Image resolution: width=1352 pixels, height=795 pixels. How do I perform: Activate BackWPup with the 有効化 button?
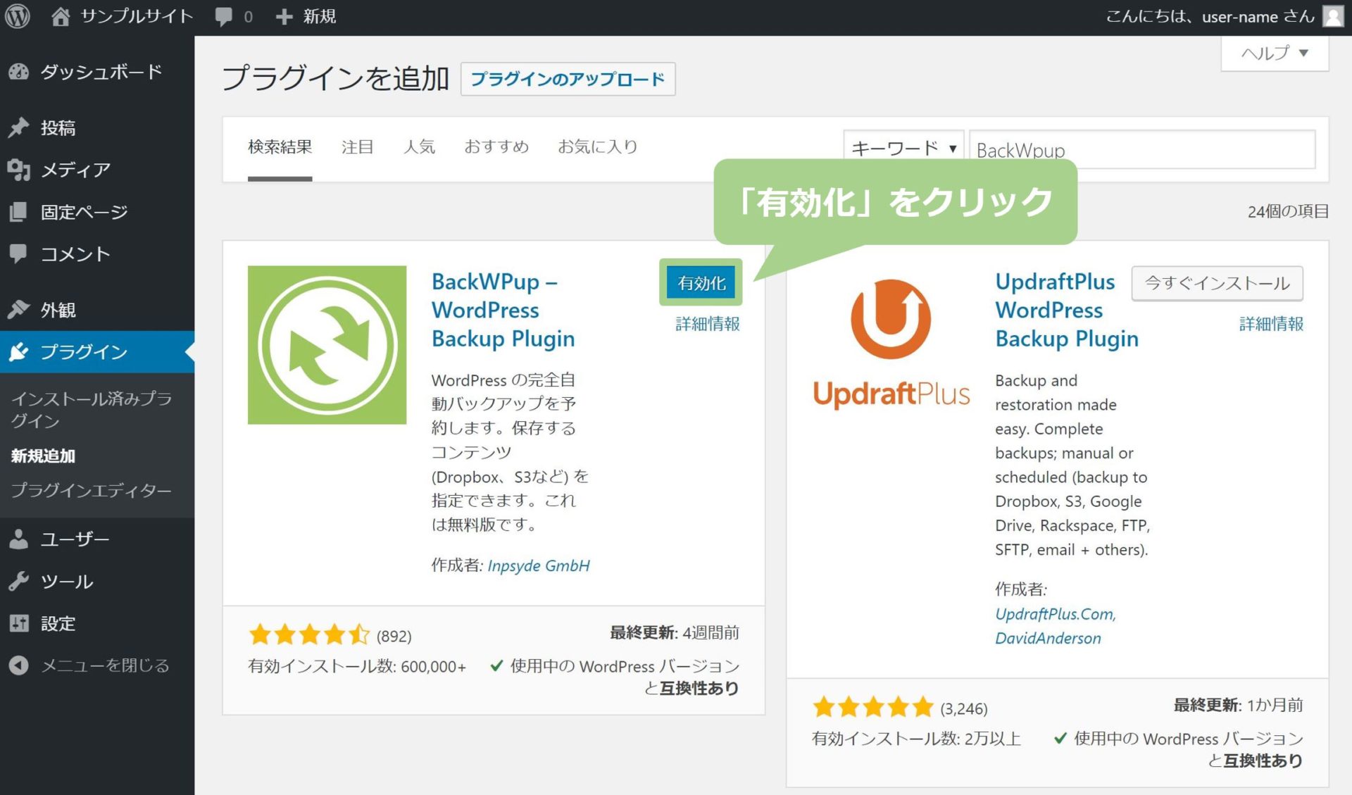point(701,282)
